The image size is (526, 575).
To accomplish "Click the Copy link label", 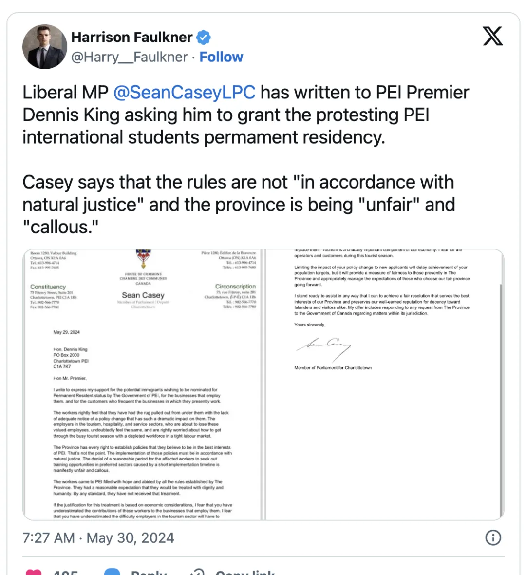I will (x=245, y=572).
